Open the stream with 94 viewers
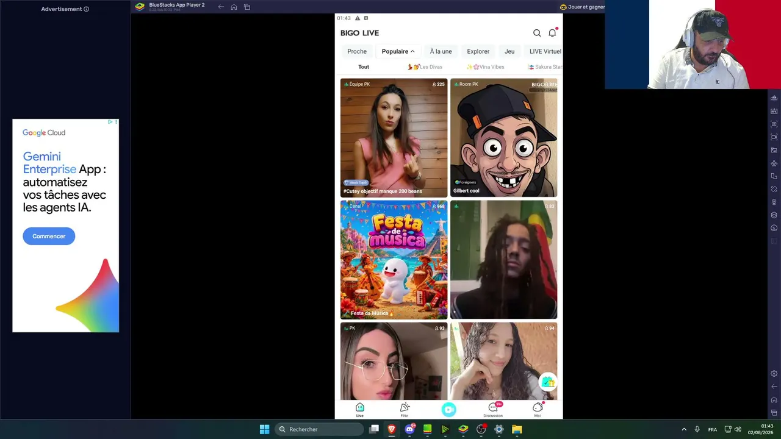Screen dimensions: 781x439 (503, 361)
